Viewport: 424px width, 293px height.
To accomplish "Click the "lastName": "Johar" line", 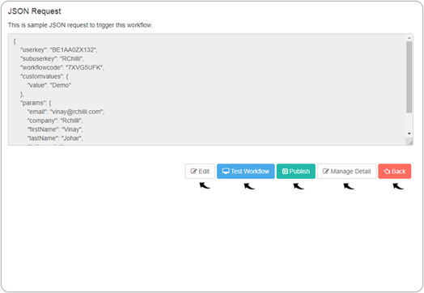I will pyautogui.click(x=55, y=138).
